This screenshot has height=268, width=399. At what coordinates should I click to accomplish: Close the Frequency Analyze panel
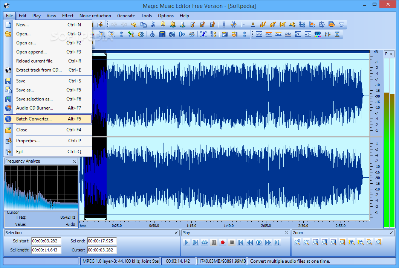coord(74,161)
